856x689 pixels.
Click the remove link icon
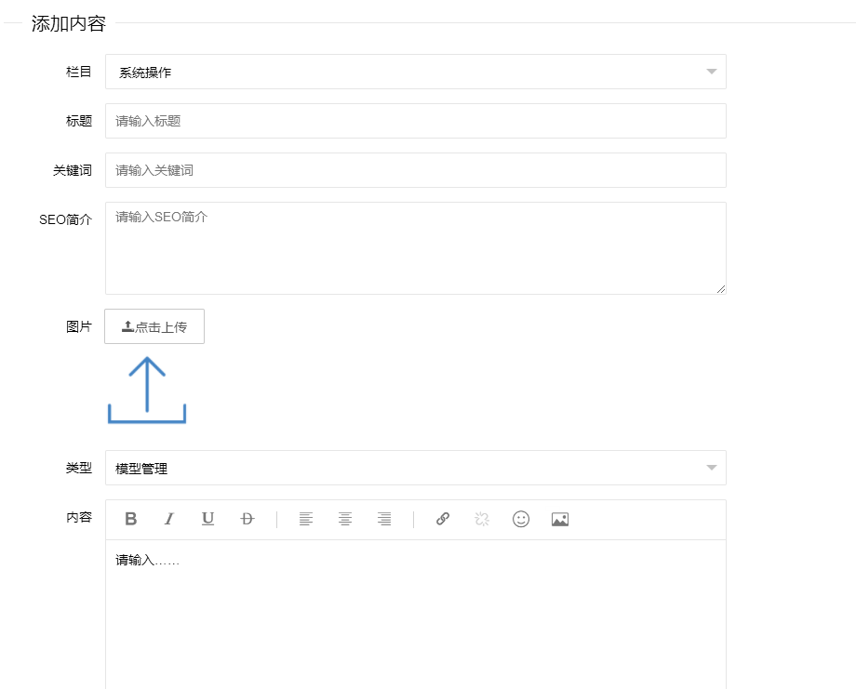click(481, 519)
